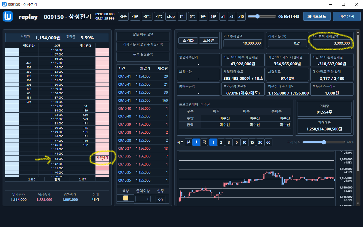The image size is (363, 227).
Task: Click bid price row 1,153,000
Action: (x=57, y=115)
